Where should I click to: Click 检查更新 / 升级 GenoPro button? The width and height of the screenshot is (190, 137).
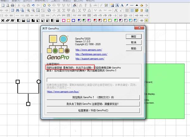[x=93, y=110]
